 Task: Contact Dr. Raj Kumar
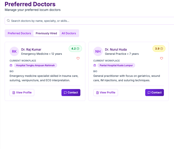click(71, 93)
